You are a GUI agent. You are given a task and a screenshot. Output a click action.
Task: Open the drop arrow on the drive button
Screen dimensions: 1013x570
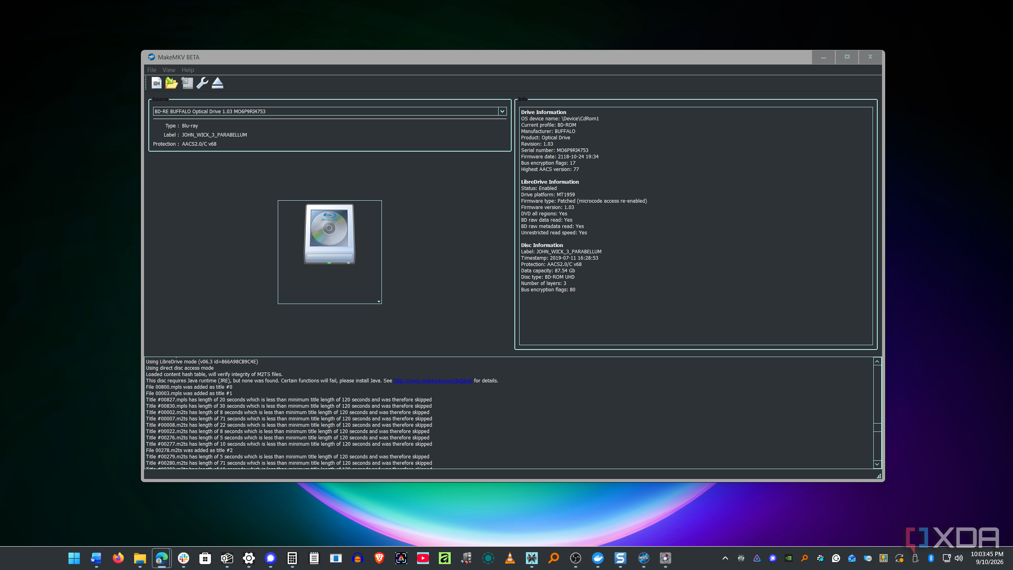tap(379, 302)
